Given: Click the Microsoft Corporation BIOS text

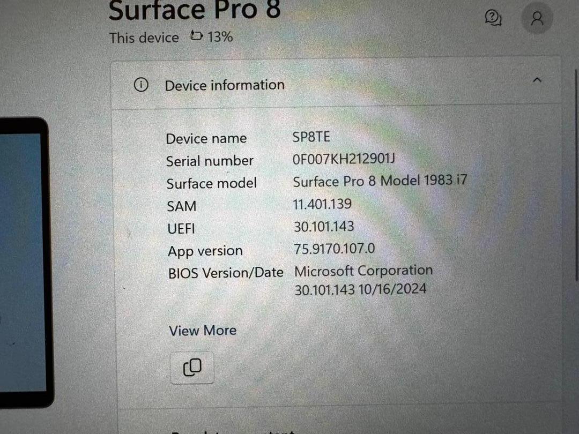Looking at the screenshot, I should click(x=363, y=271).
